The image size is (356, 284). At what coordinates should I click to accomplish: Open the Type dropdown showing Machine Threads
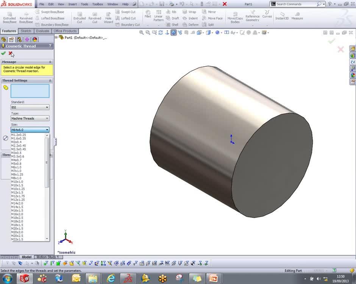pyautogui.click(x=30, y=119)
